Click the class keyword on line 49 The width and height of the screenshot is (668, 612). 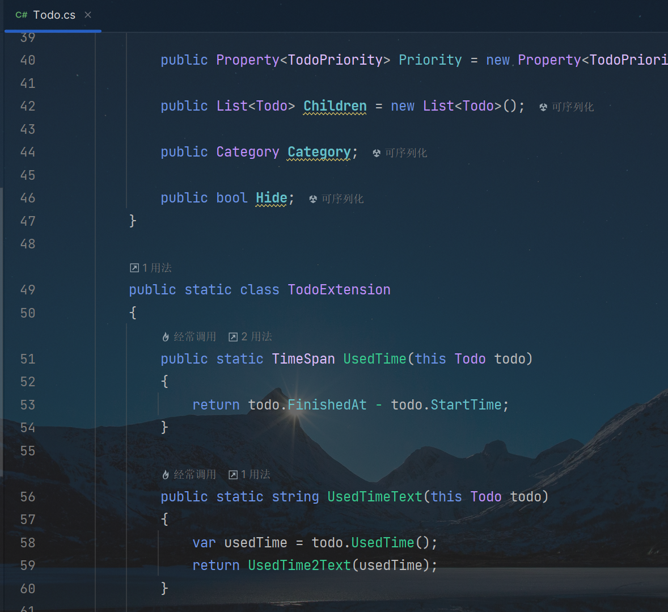click(260, 290)
